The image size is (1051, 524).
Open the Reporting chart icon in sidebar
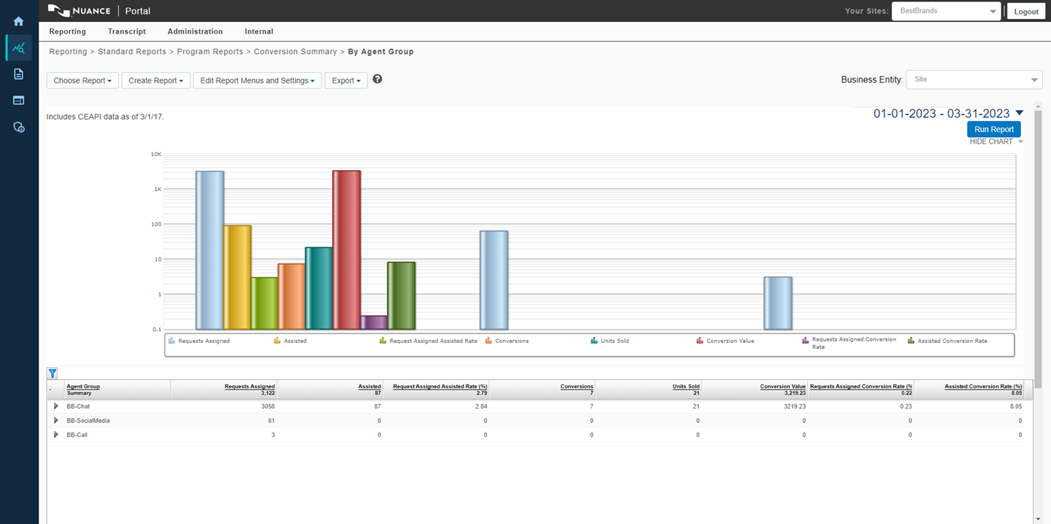[x=19, y=48]
